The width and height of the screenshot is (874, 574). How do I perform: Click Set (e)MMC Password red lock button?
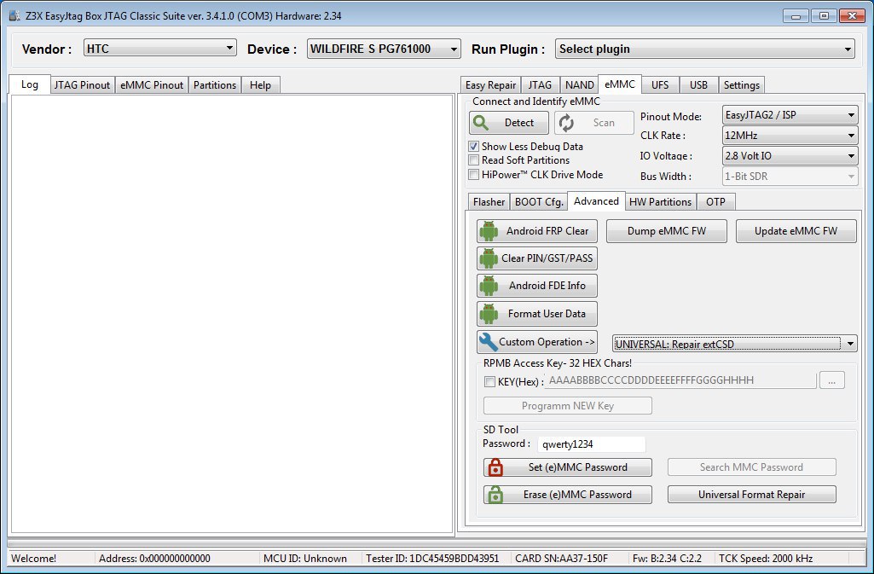pyautogui.click(x=567, y=467)
